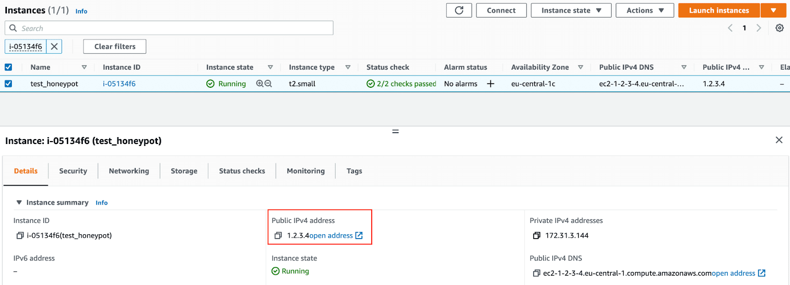Click the Connect button
Image resolution: width=790 pixels, height=285 pixels.
tap(501, 10)
